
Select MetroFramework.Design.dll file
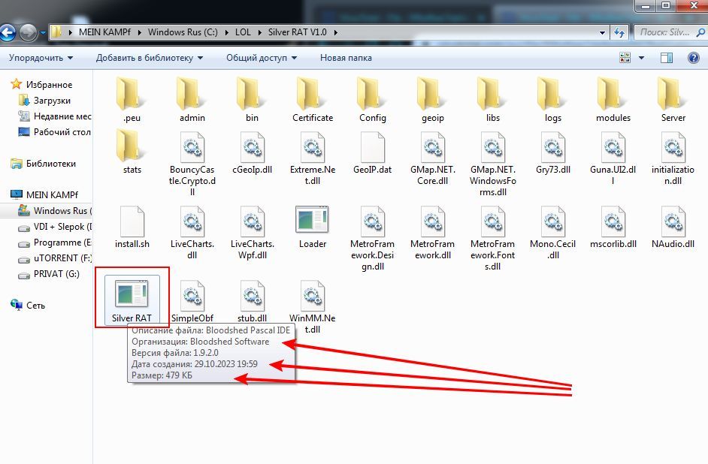click(373, 238)
